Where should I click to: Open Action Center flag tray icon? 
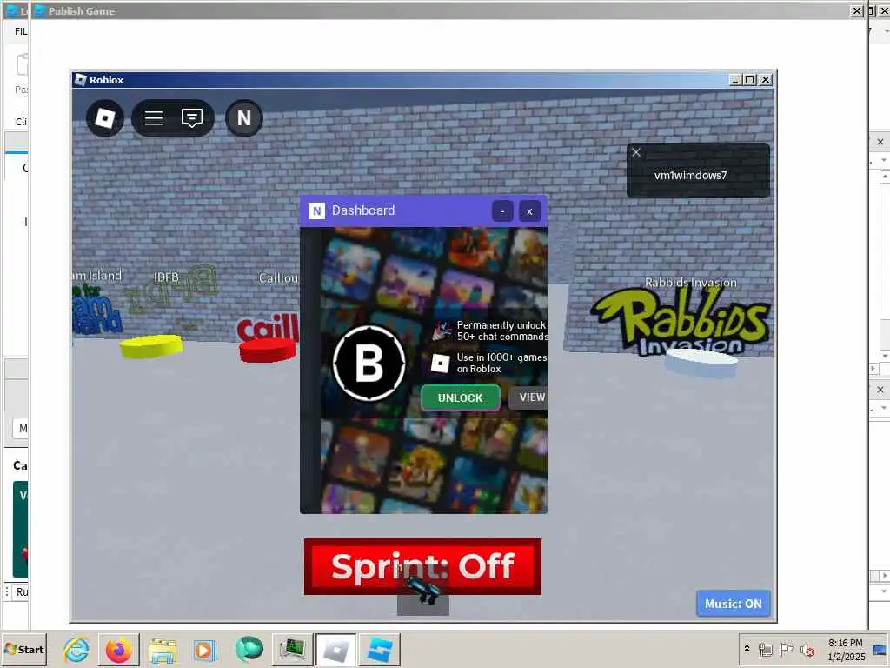tap(786, 649)
